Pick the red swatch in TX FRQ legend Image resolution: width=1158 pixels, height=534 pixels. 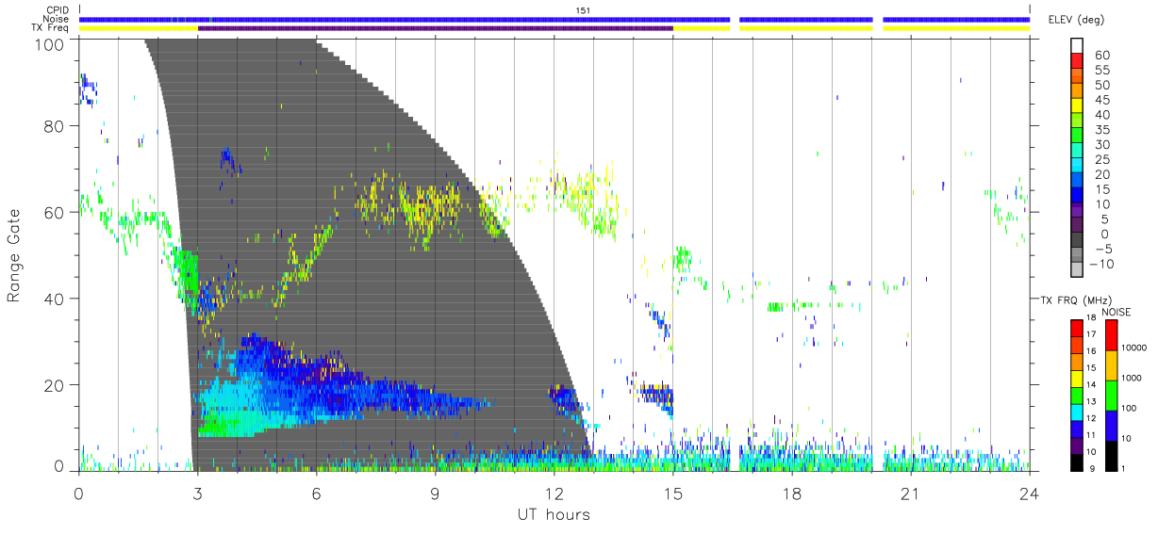tap(1077, 329)
